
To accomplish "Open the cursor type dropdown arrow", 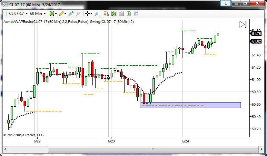I will click(92, 14).
